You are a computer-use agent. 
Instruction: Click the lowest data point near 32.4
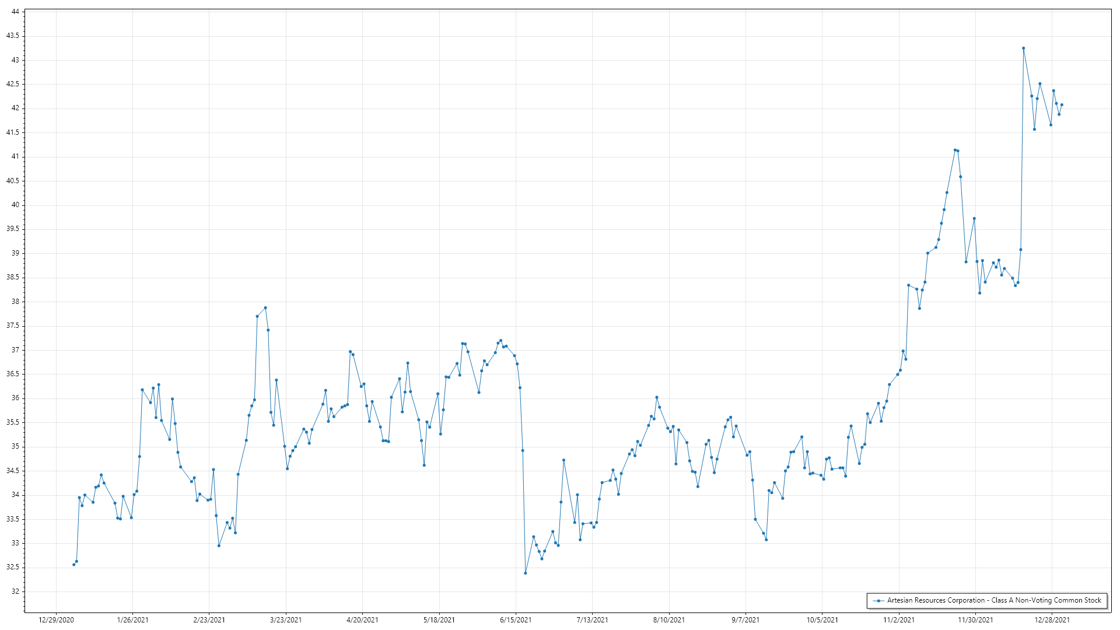[526, 573]
